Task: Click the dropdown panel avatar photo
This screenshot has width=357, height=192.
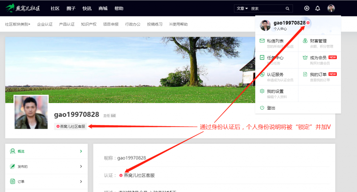Action: click(265, 25)
